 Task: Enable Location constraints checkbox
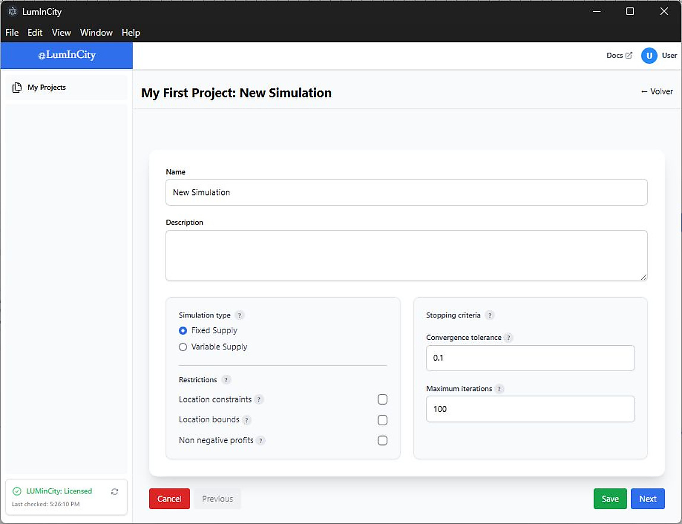click(x=382, y=400)
